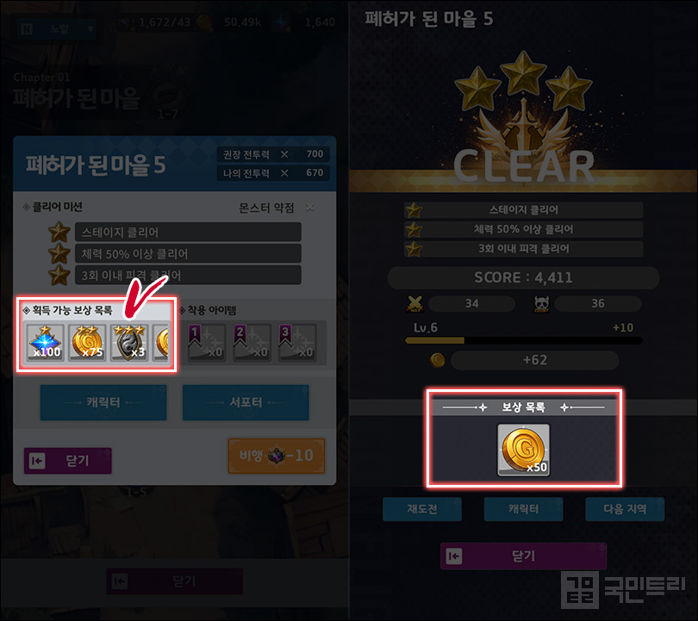The width and height of the screenshot is (698, 621).
Task: Go to 다음 지역 next area
Action: tap(625, 509)
